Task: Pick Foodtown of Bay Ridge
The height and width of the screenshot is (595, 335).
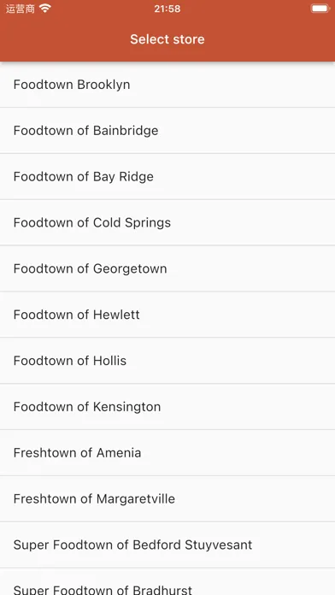Action: 167,176
